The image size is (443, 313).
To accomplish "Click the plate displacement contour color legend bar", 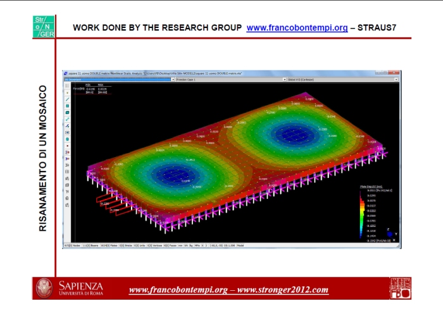I will click(x=363, y=215).
